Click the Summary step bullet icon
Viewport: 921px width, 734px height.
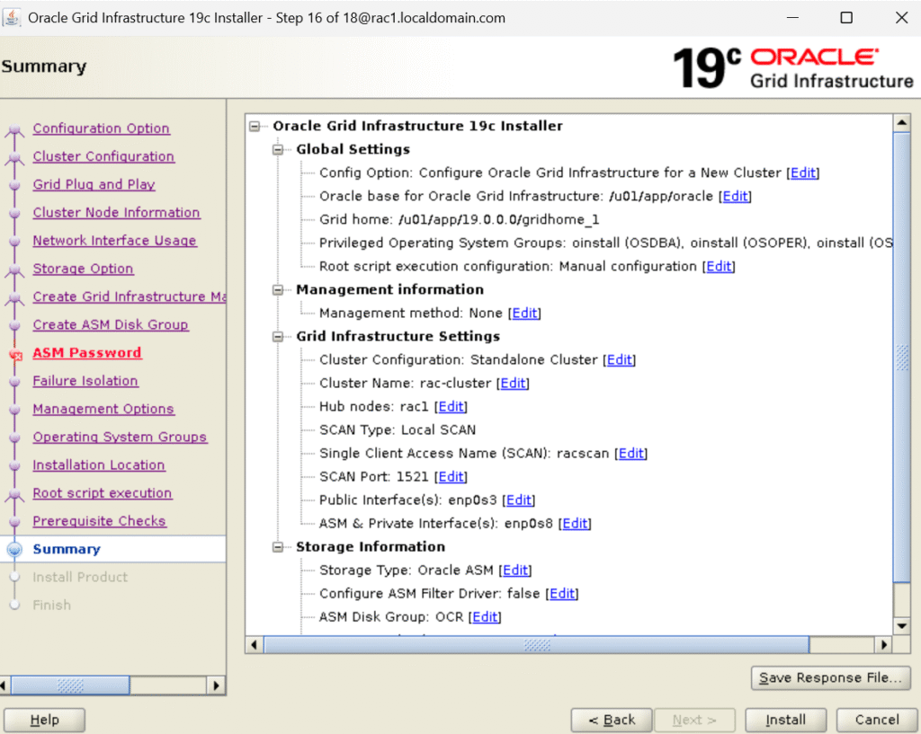[x=14, y=550]
